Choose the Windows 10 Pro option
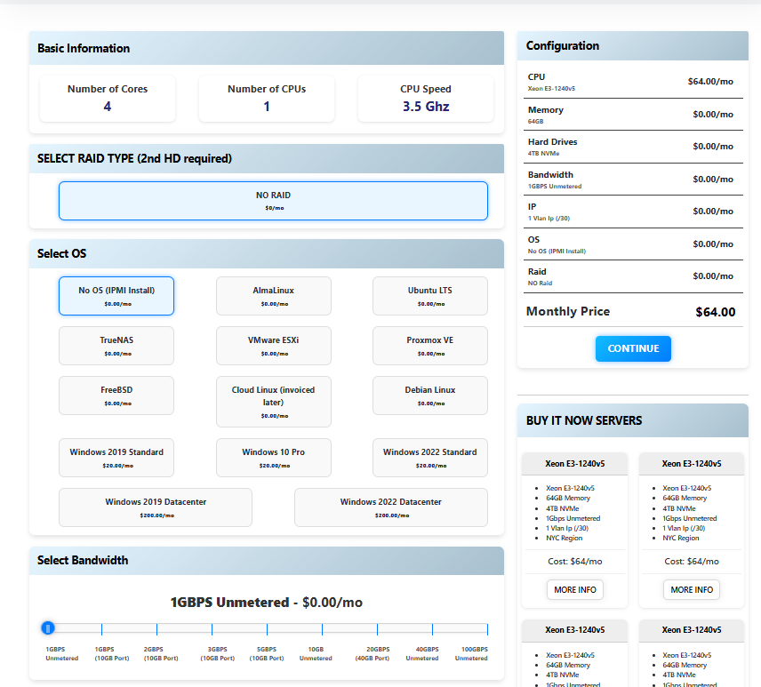 pos(274,457)
